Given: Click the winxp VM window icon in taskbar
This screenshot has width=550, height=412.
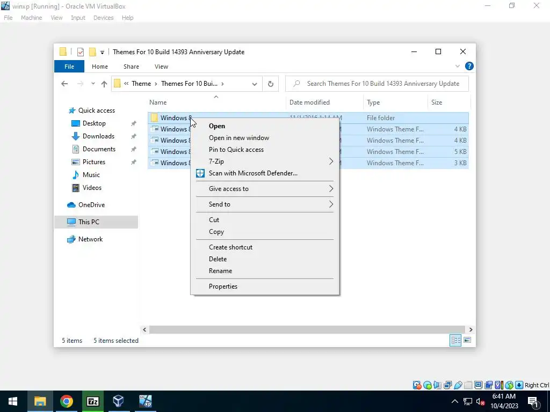Looking at the screenshot, I should pyautogui.click(x=145, y=401).
